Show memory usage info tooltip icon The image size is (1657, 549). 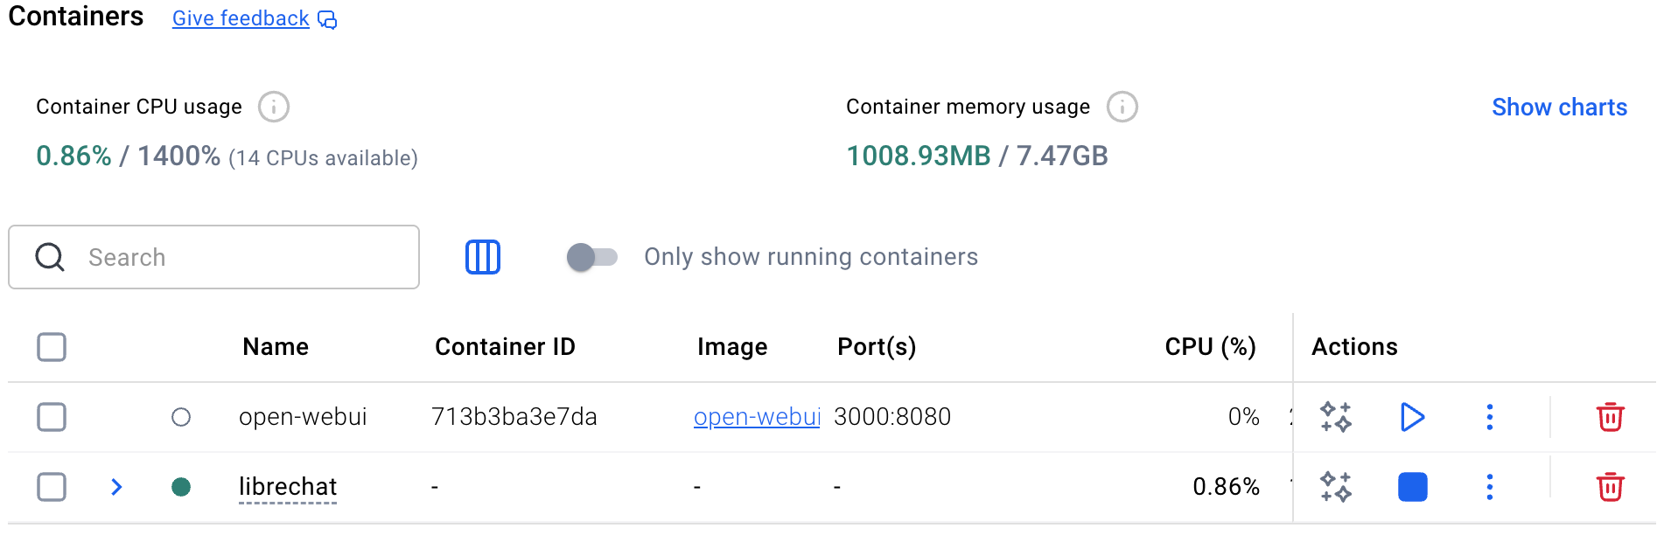click(x=1122, y=107)
